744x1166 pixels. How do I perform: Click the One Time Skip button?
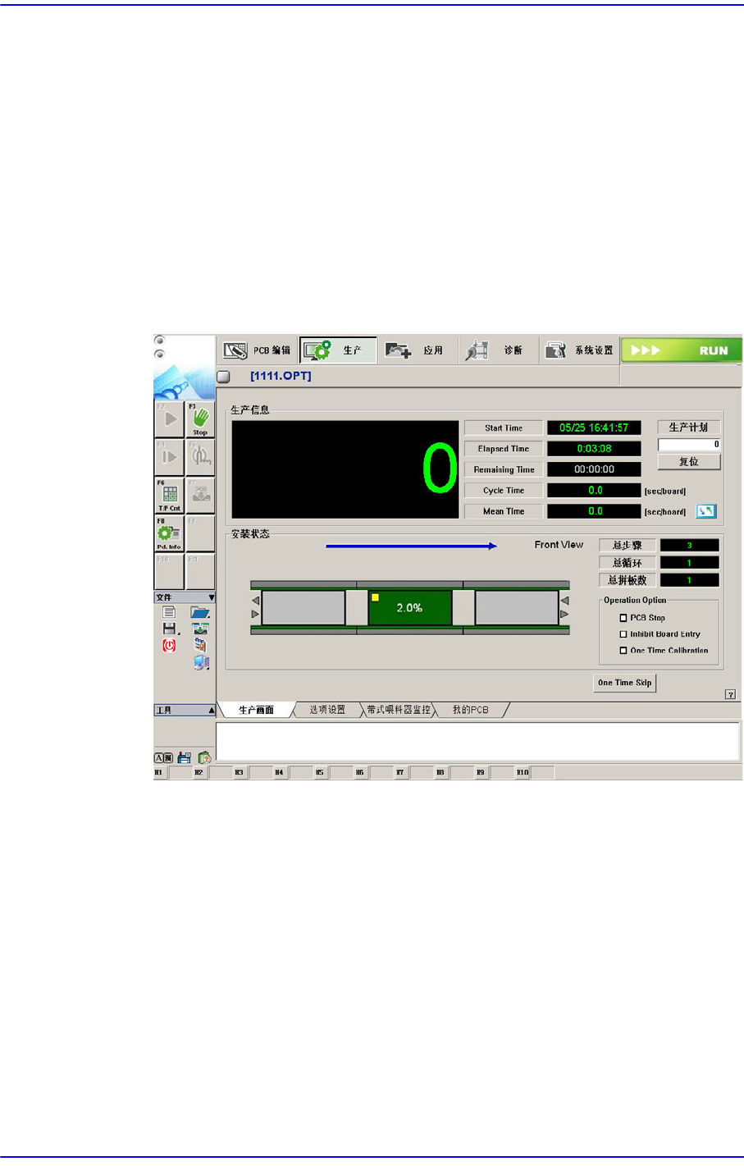pyautogui.click(x=625, y=683)
